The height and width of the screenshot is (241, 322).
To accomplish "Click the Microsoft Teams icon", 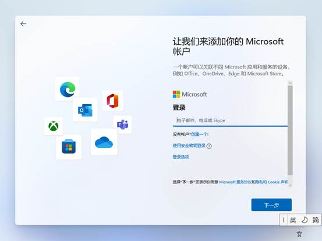I will coord(123,124).
